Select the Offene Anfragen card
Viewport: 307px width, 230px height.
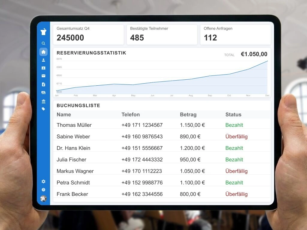pos(235,34)
